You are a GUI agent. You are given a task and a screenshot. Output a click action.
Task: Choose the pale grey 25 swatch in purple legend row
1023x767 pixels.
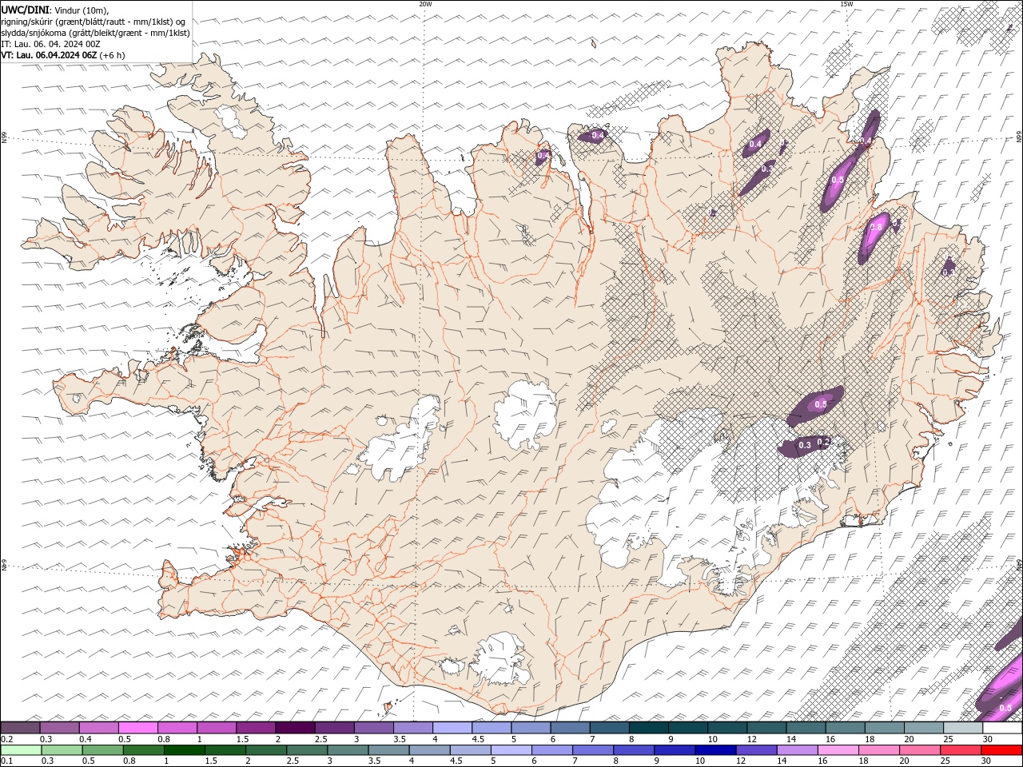coord(962,728)
